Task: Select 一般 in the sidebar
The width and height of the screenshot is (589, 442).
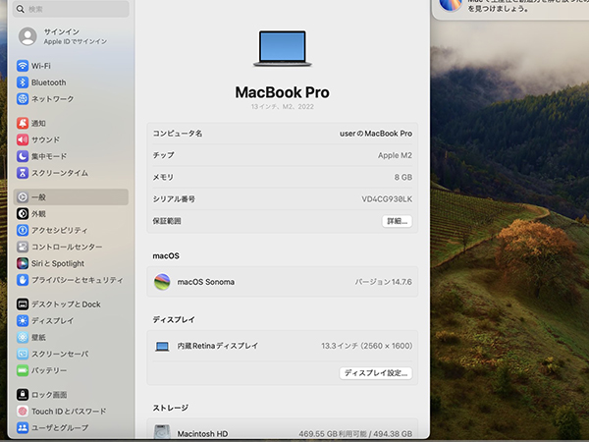Action: click(71, 197)
